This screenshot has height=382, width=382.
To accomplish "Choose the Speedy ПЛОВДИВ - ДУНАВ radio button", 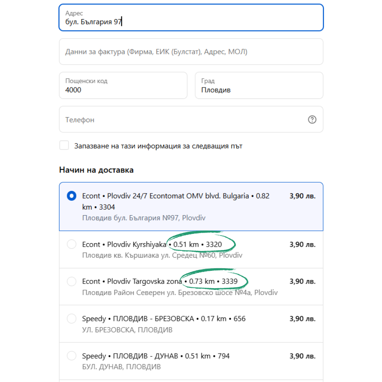I will click(72, 356).
